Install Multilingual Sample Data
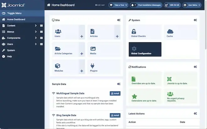Viewport: 207px width, 129px height. pos(115,93)
